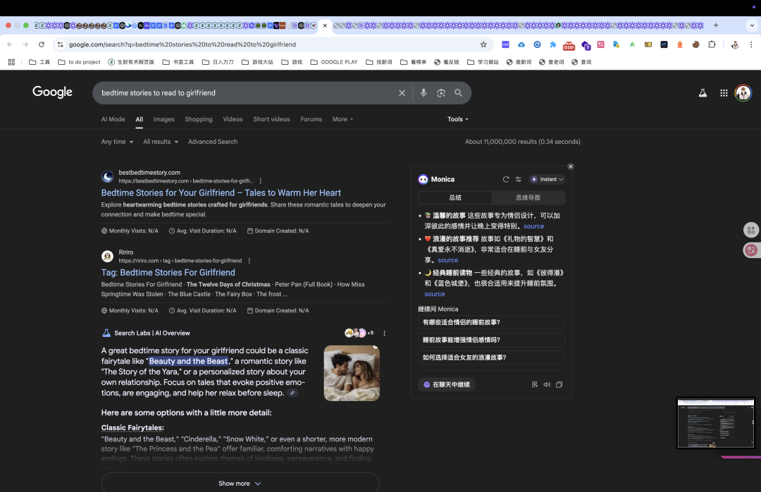761x492 pixels.
Task: Open Bedtime Stories for Your Girlfriend result
Action: (221, 193)
